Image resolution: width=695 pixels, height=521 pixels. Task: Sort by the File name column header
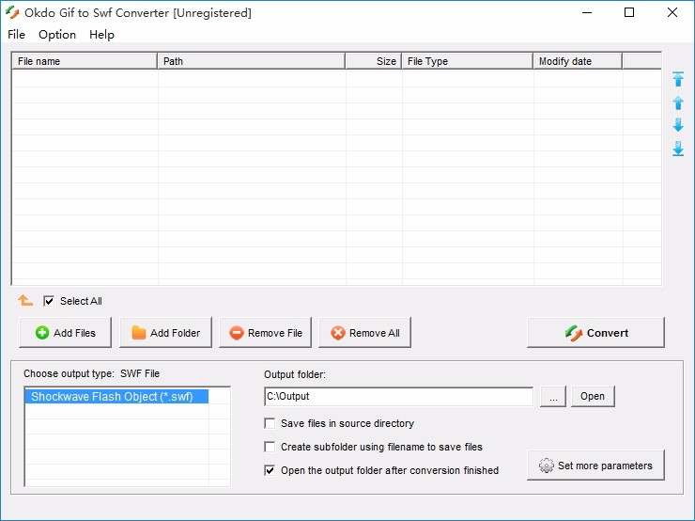point(85,61)
